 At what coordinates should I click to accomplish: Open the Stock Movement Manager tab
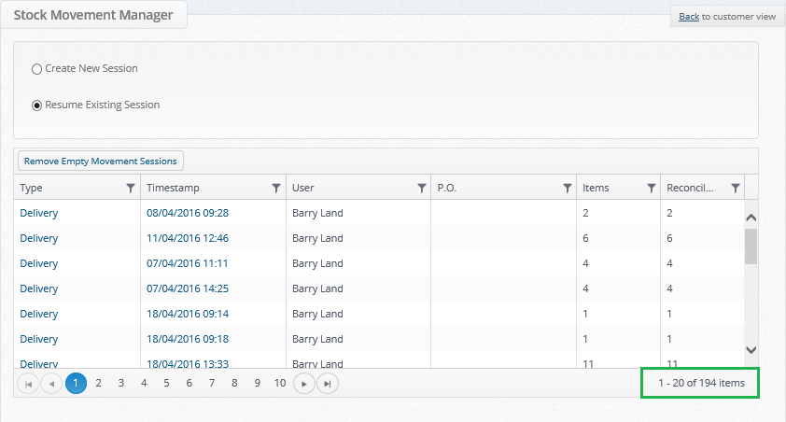pyautogui.click(x=93, y=15)
